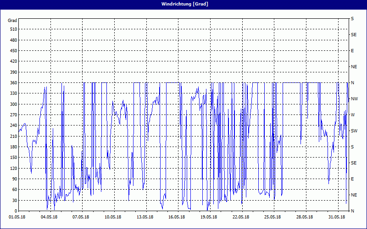Click the 01.05.18 date label

17,217
